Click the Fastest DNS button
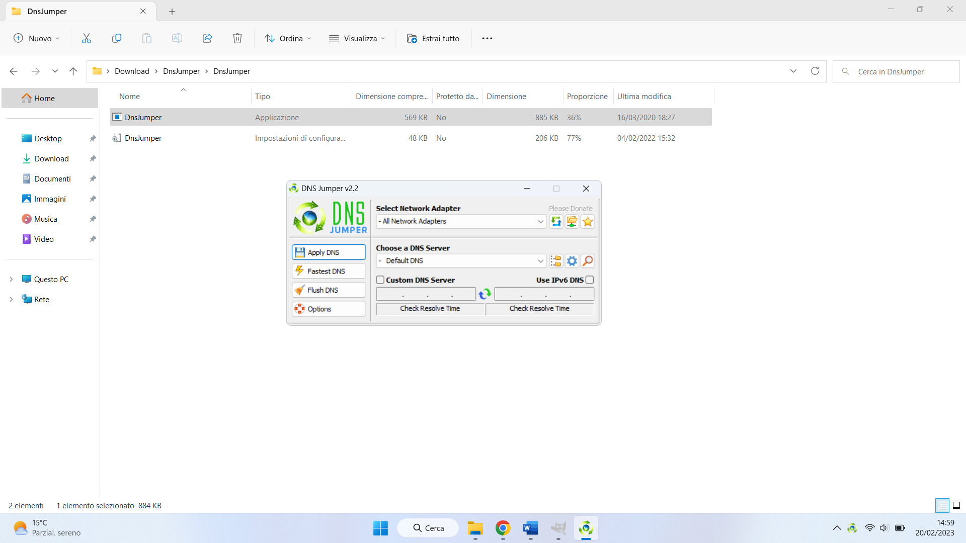The width and height of the screenshot is (966, 543). click(x=329, y=271)
